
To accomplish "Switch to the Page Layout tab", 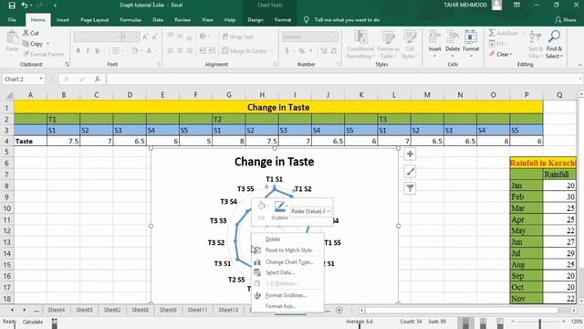I will pos(95,20).
